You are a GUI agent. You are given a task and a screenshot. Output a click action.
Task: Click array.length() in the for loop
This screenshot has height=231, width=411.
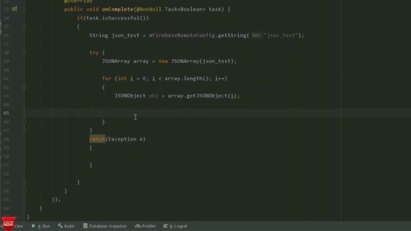(x=186, y=78)
